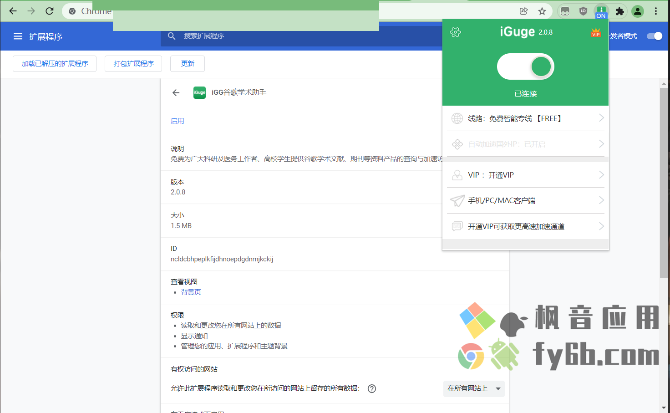670x413 pixels.
Task: Click the iGuge extension logo icon
Action: pyautogui.click(x=199, y=92)
